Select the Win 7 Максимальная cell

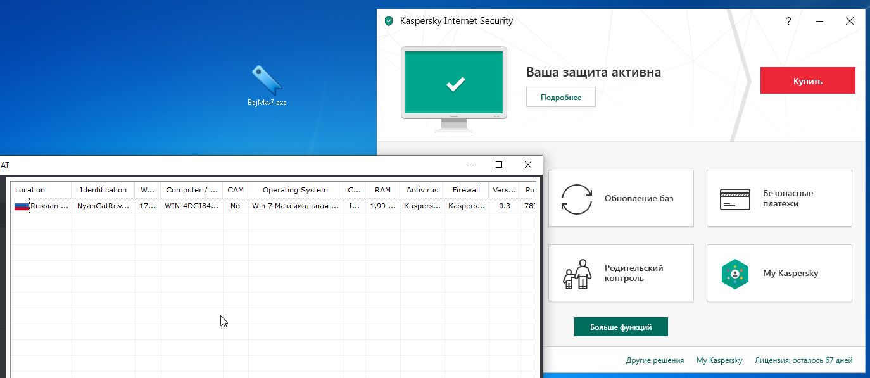[295, 206]
